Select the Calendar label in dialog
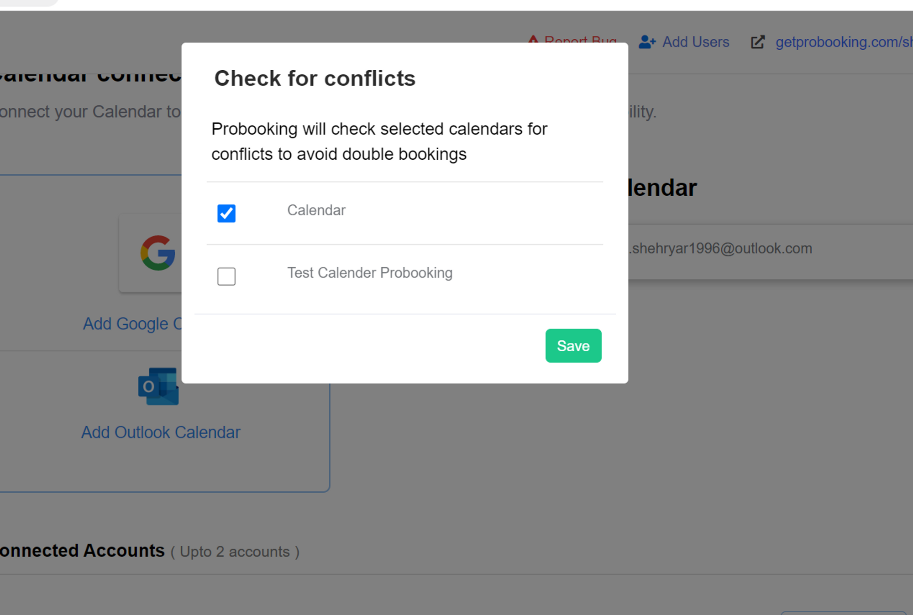The width and height of the screenshot is (913, 615). click(x=316, y=210)
